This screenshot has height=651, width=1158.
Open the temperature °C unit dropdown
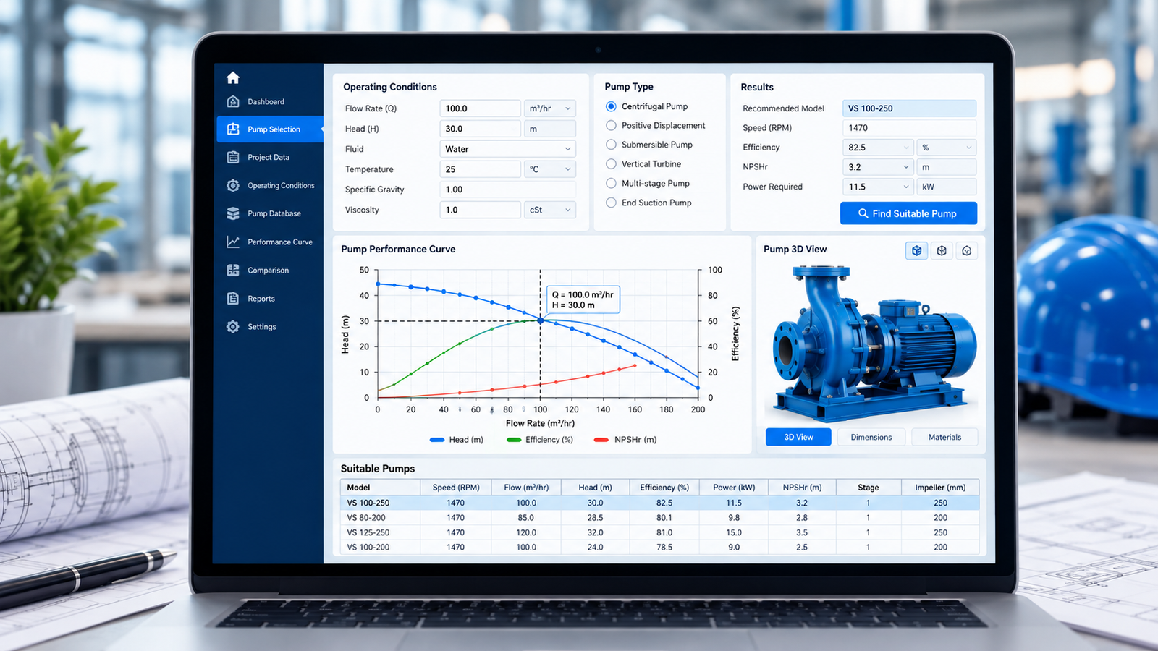click(550, 169)
